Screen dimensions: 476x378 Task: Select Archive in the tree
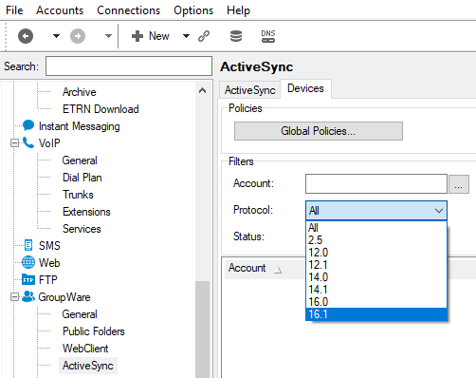click(x=80, y=92)
